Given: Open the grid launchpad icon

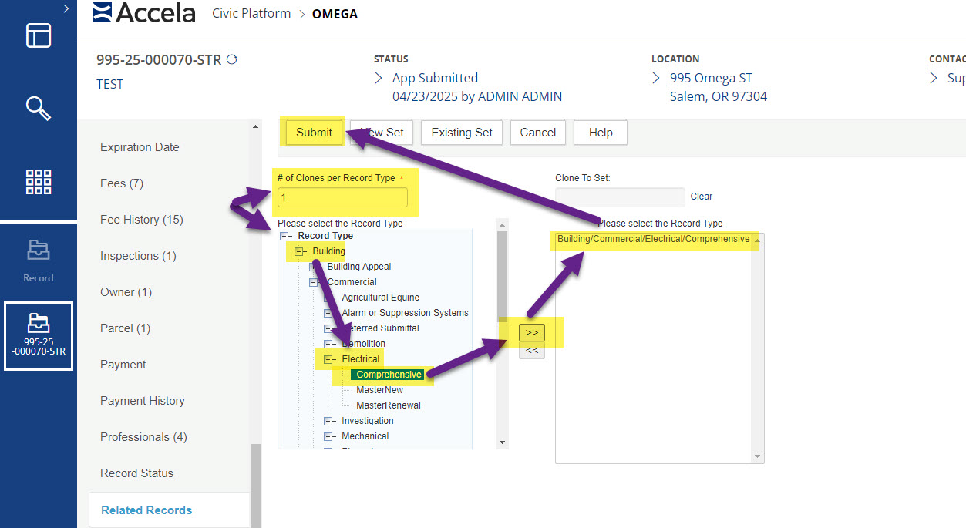Looking at the screenshot, I should tap(39, 182).
